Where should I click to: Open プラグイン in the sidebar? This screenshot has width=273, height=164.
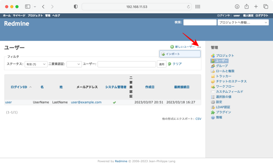click(223, 112)
